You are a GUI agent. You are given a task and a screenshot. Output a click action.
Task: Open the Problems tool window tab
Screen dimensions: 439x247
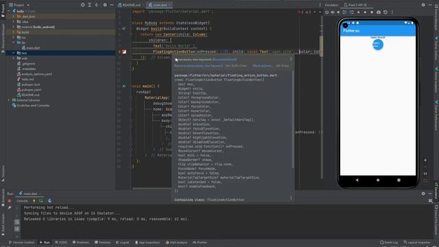pos(81,242)
